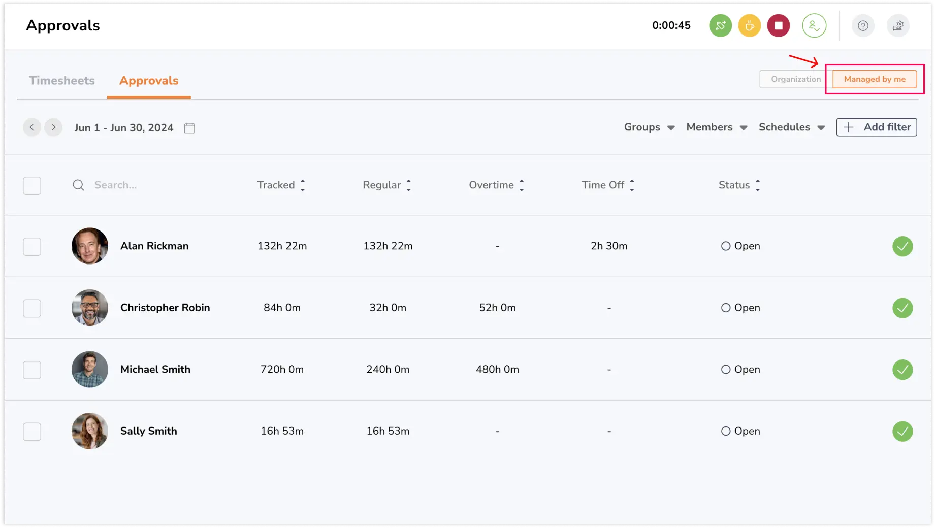The image size is (935, 528).
Task: Approve Christopher Robin's timesheet checkmark
Action: point(902,308)
